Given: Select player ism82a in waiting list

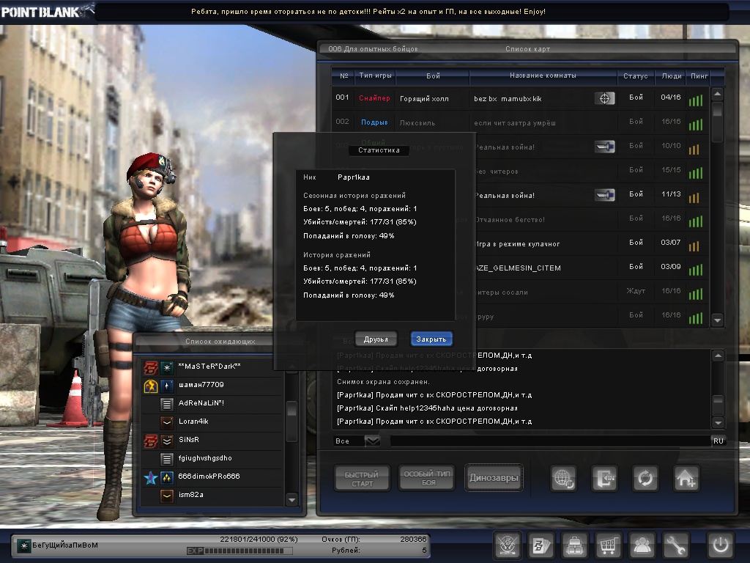Looking at the screenshot, I should 212,495.
